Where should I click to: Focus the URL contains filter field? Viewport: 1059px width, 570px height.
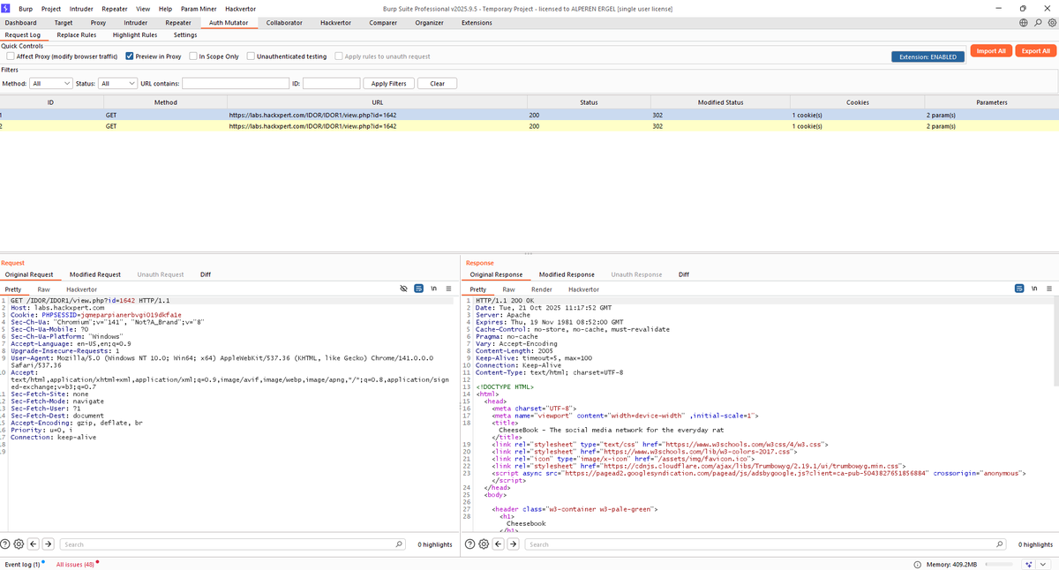[236, 84]
